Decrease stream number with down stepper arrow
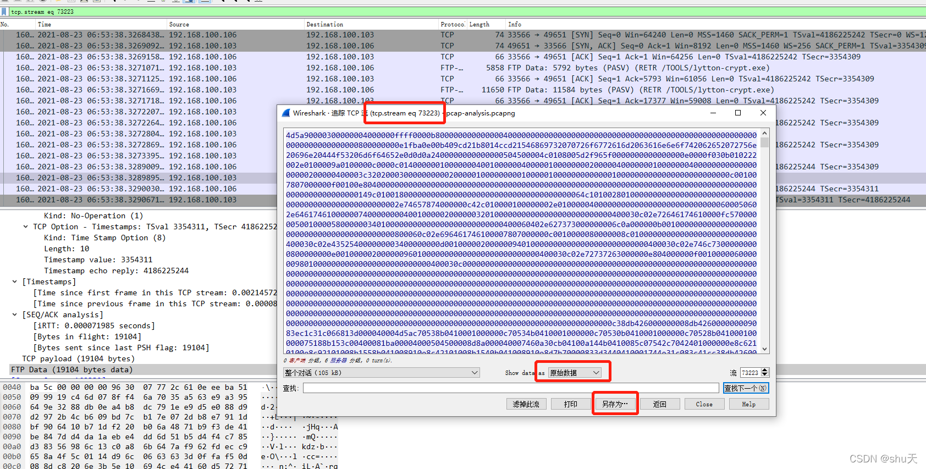Screen dimensions: 926x469 click(x=765, y=375)
